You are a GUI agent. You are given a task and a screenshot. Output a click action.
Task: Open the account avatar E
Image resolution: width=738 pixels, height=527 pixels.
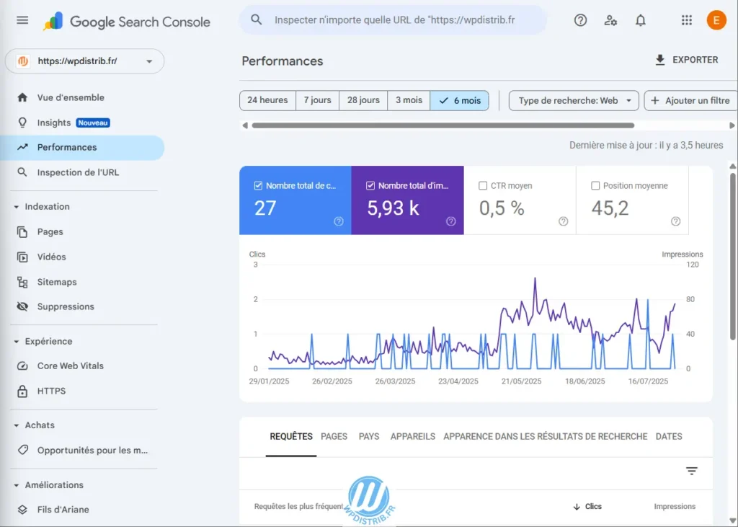pos(716,20)
